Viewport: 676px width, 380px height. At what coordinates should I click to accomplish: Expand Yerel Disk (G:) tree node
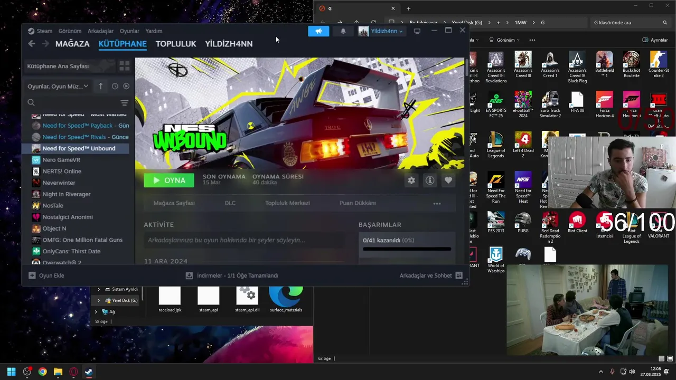[98, 300]
